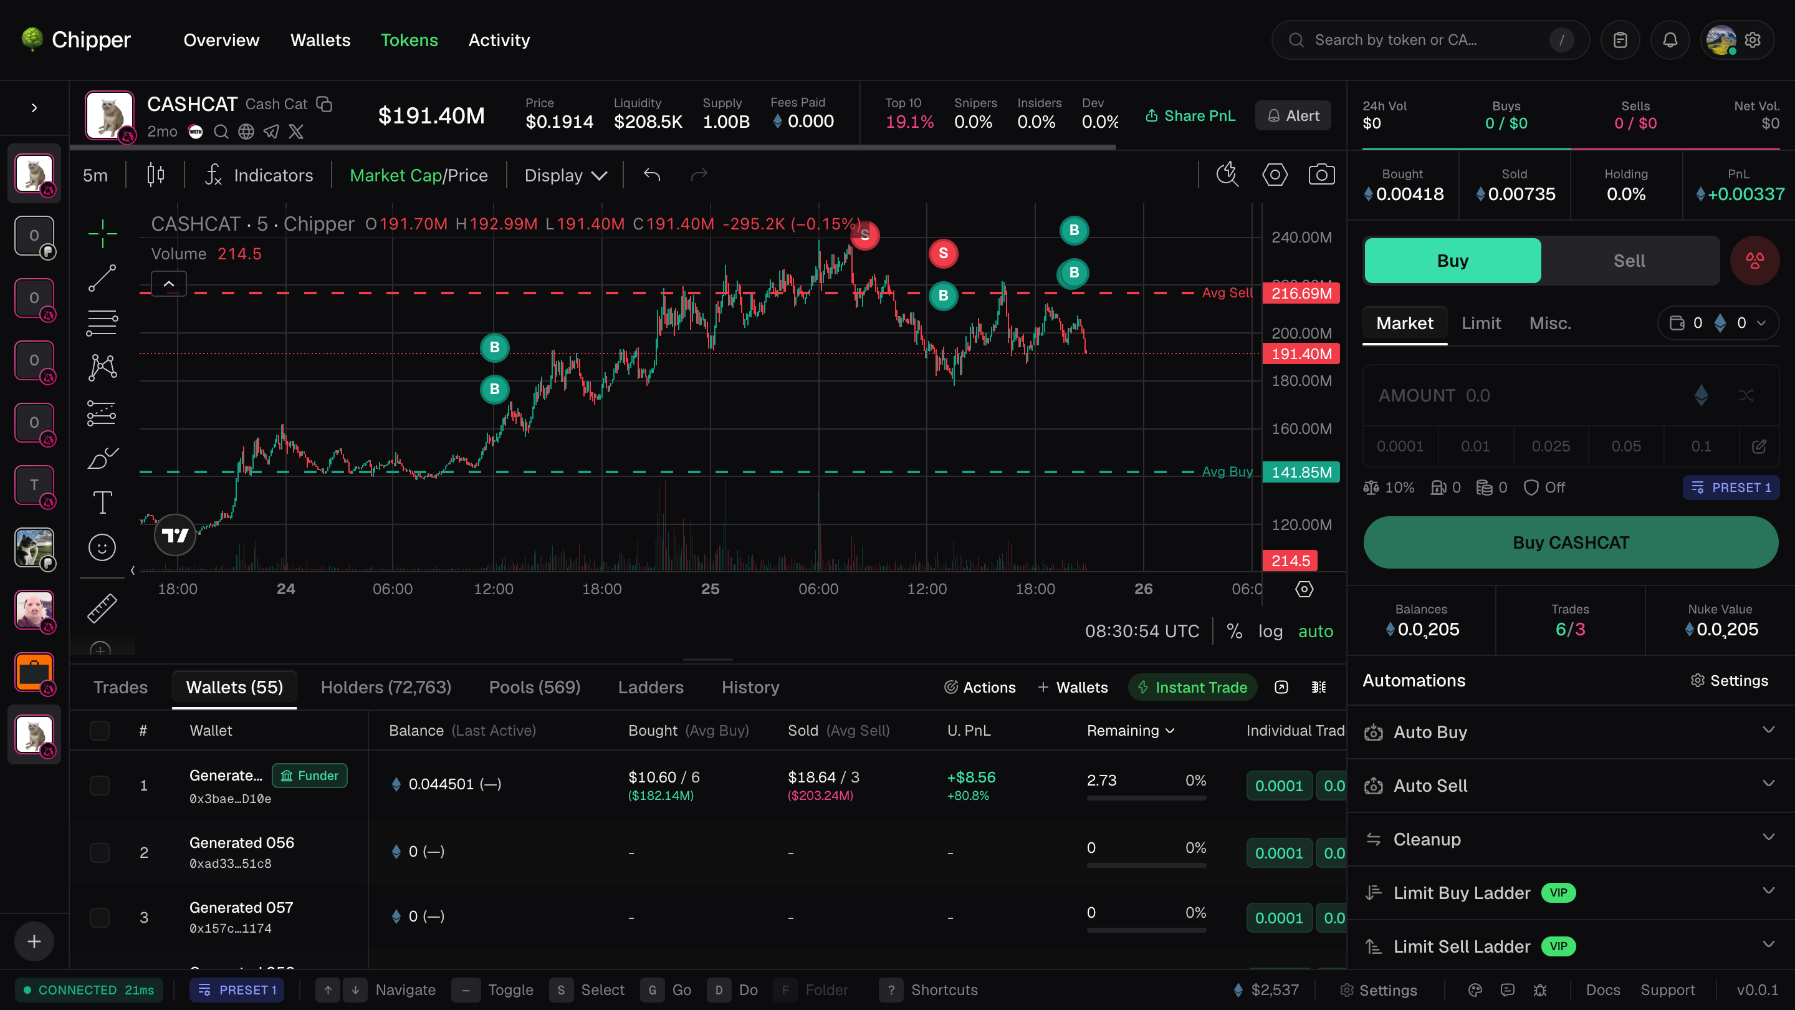Open the forecasting and position tool
The image size is (1795, 1010).
[x=102, y=413]
